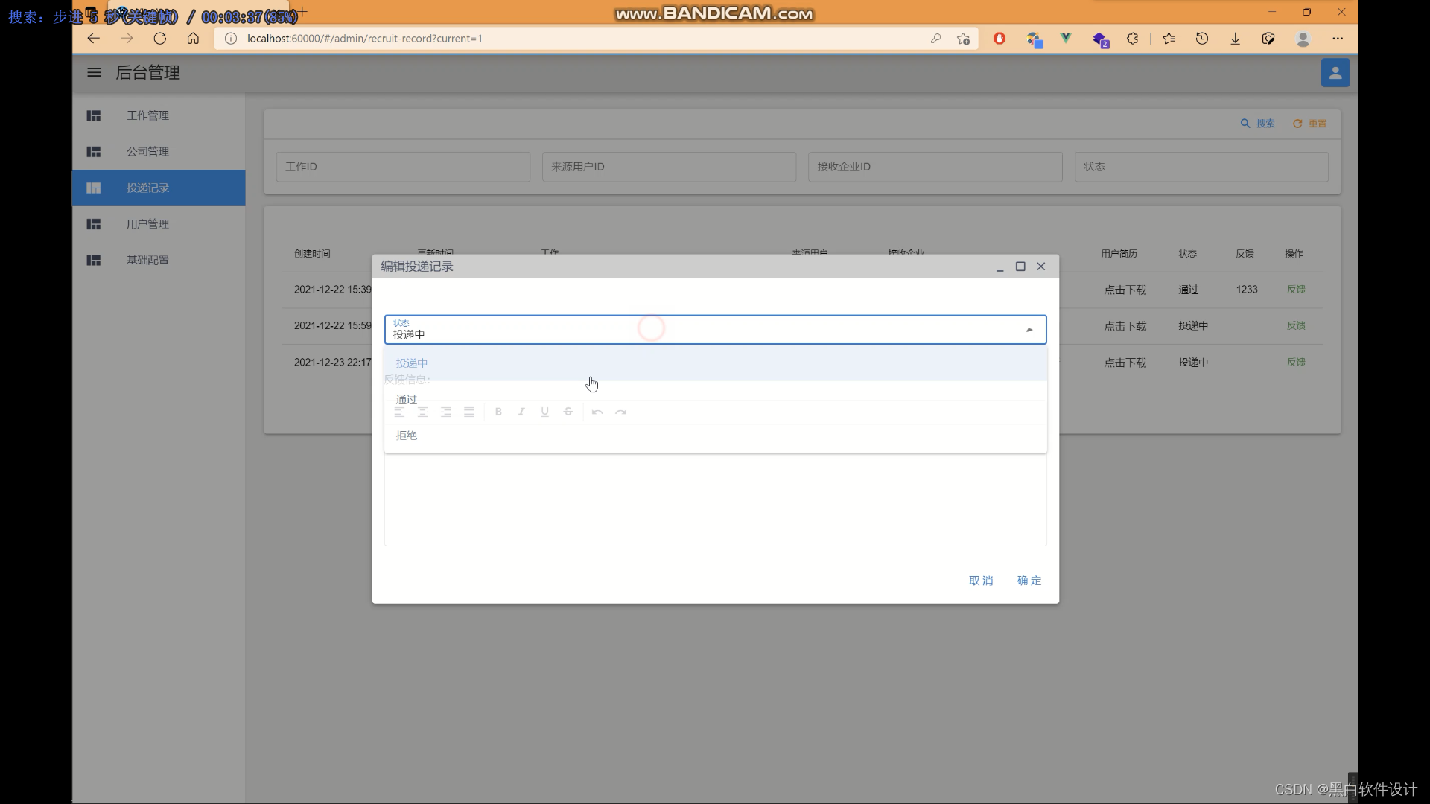This screenshot has width=1430, height=804.
Task: Click the Vue devtools extension icon
Action: point(1066,39)
